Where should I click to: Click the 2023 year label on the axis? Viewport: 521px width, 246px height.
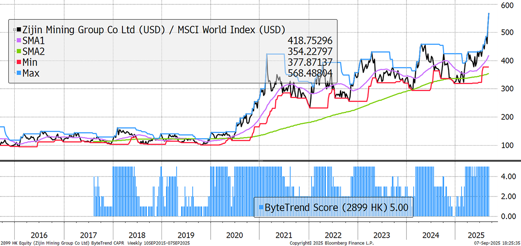point(382,235)
